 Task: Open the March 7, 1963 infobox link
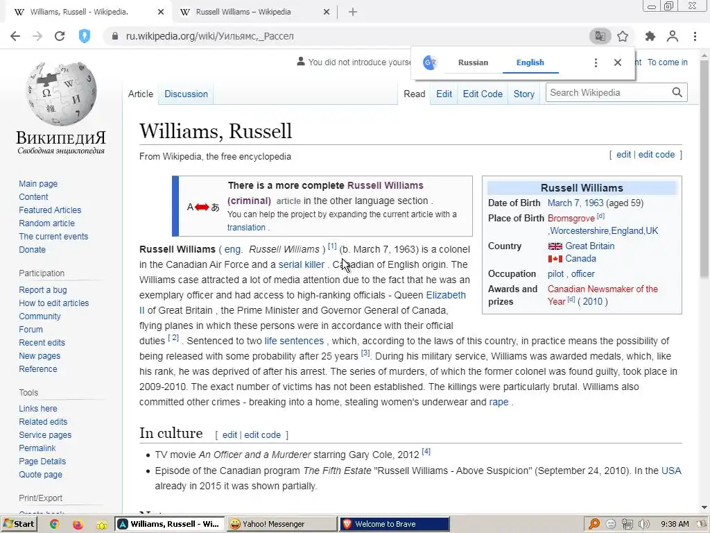click(x=575, y=203)
